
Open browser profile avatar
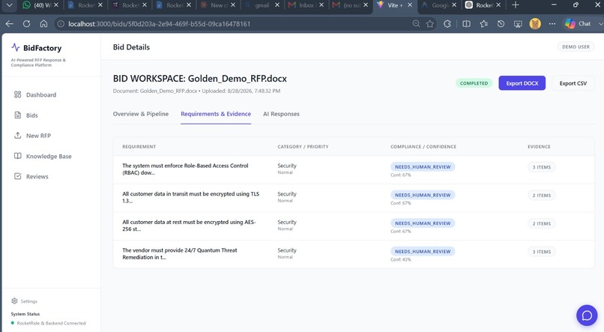tap(535, 24)
